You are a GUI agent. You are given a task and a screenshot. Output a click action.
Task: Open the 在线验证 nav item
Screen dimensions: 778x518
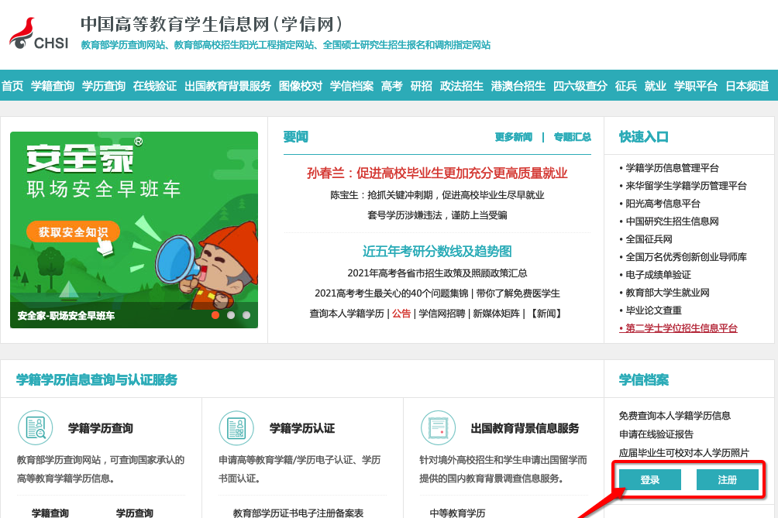coord(155,86)
